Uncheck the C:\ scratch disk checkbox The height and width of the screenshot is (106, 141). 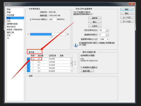tap(33, 59)
